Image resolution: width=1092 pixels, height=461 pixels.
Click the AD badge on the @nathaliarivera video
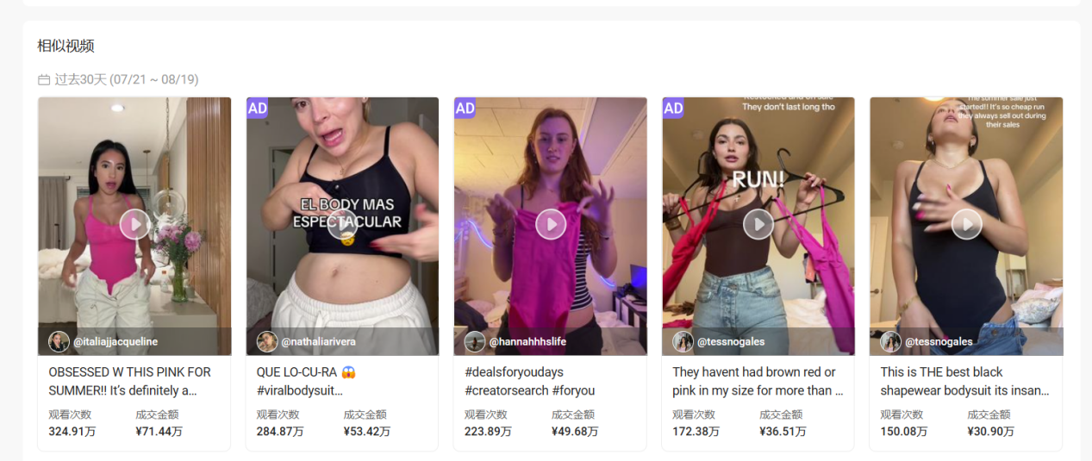pyautogui.click(x=258, y=108)
